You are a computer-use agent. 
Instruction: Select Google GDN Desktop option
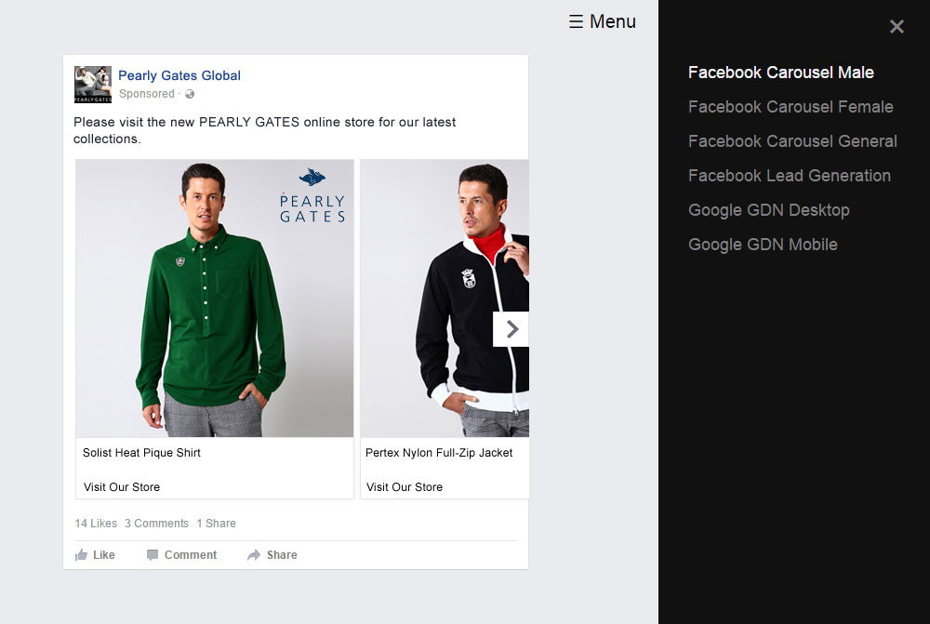tap(768, 210)
